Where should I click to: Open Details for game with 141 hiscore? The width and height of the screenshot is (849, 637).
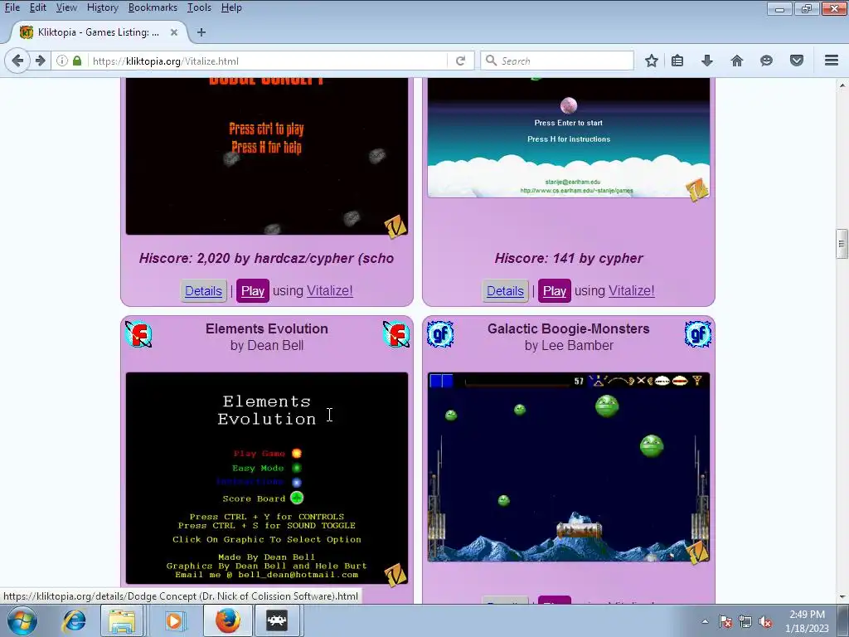click(x=505, y=291)
